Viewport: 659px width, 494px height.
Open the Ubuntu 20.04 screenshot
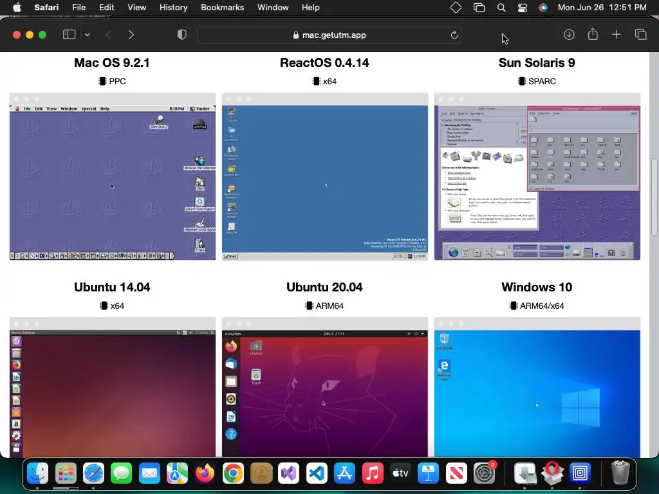pos(325,387)
